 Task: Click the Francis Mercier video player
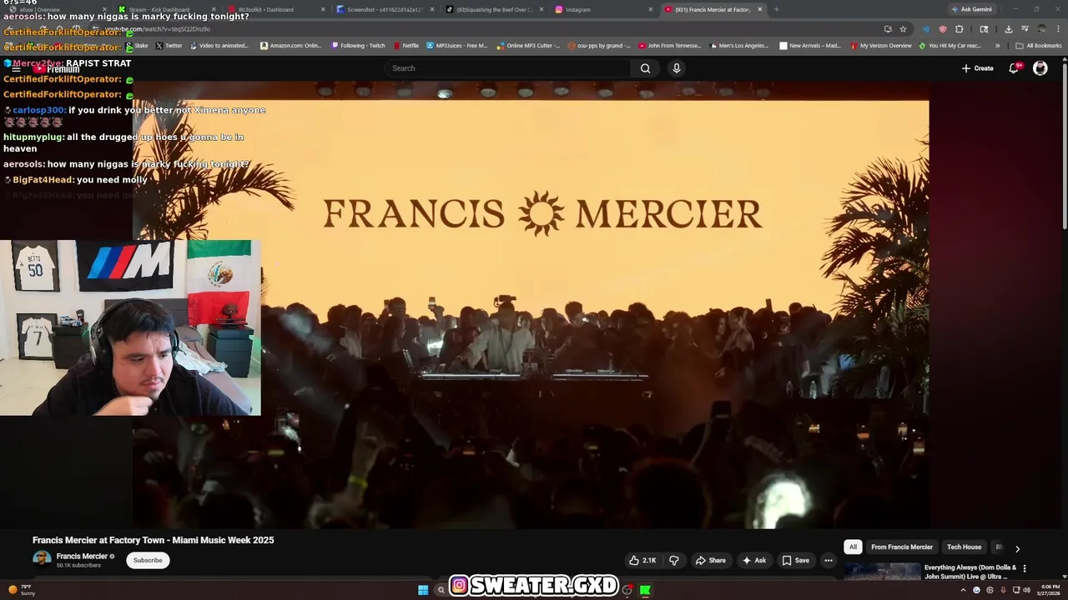click(x=531, y=304)
